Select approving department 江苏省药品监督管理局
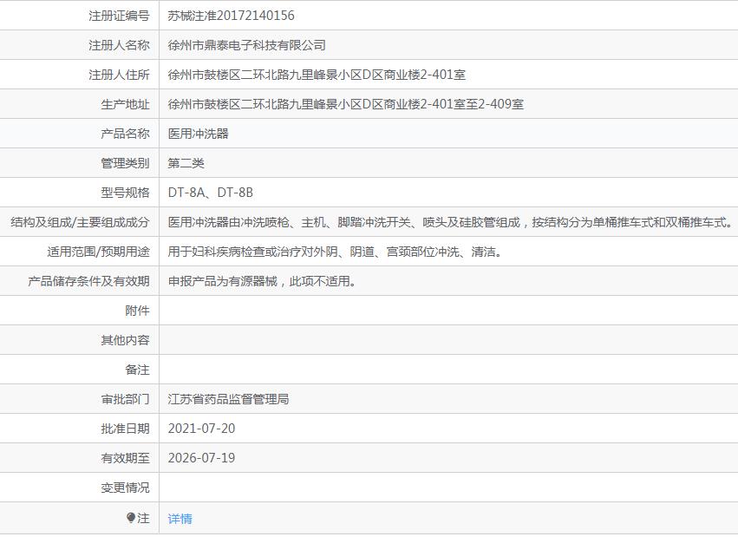The height and width of the screenshot is (537, 738). pos(228,399)
